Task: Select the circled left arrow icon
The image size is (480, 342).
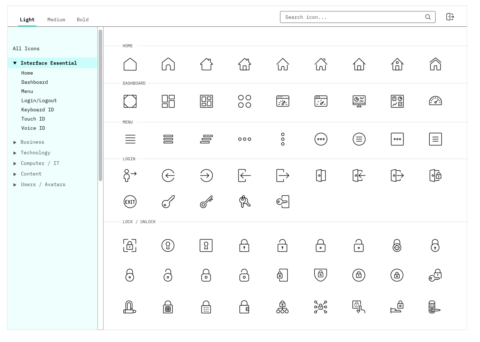Action: point(168,175)
